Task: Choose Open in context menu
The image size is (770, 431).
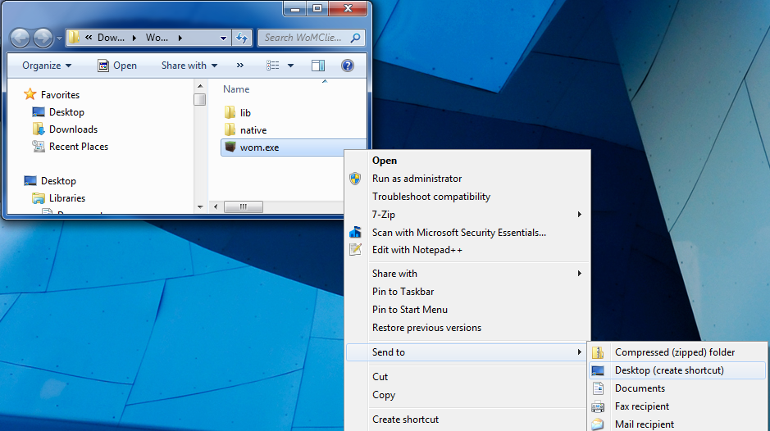Action: tap(467, 161)
